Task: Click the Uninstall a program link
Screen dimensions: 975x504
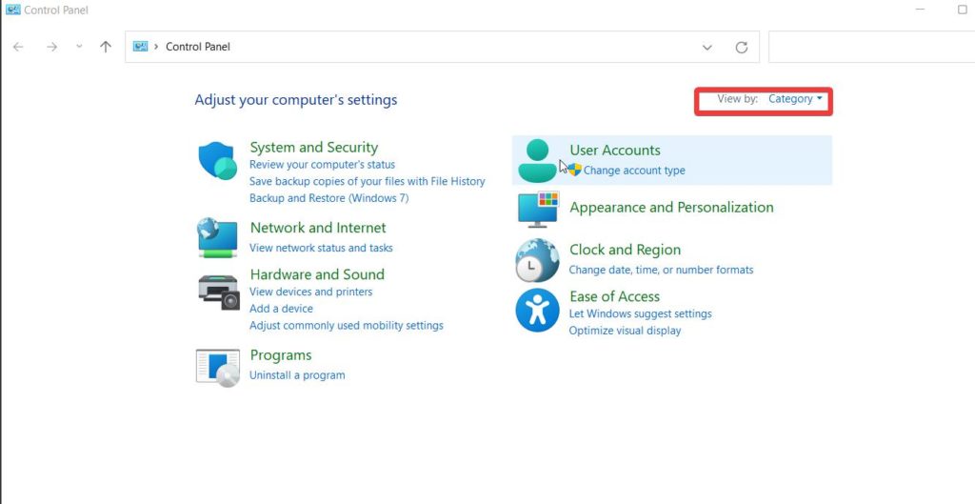Action: coord(297,375)
